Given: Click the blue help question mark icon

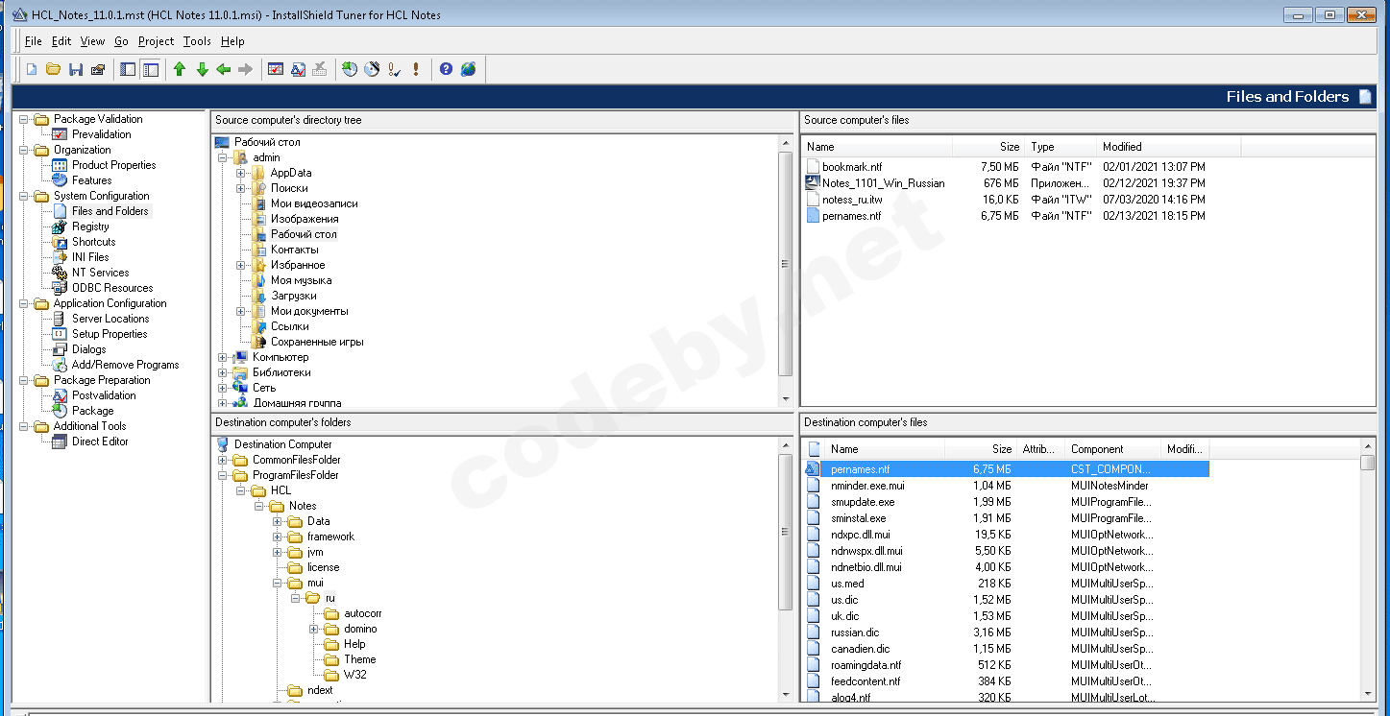Looking at the screenshot, I should pos(446,69).
